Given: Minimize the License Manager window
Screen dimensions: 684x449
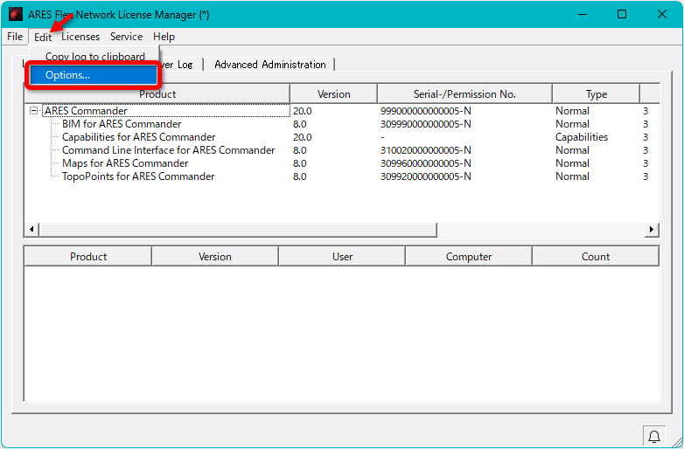Looking at the screenshot, I should 582,14.
